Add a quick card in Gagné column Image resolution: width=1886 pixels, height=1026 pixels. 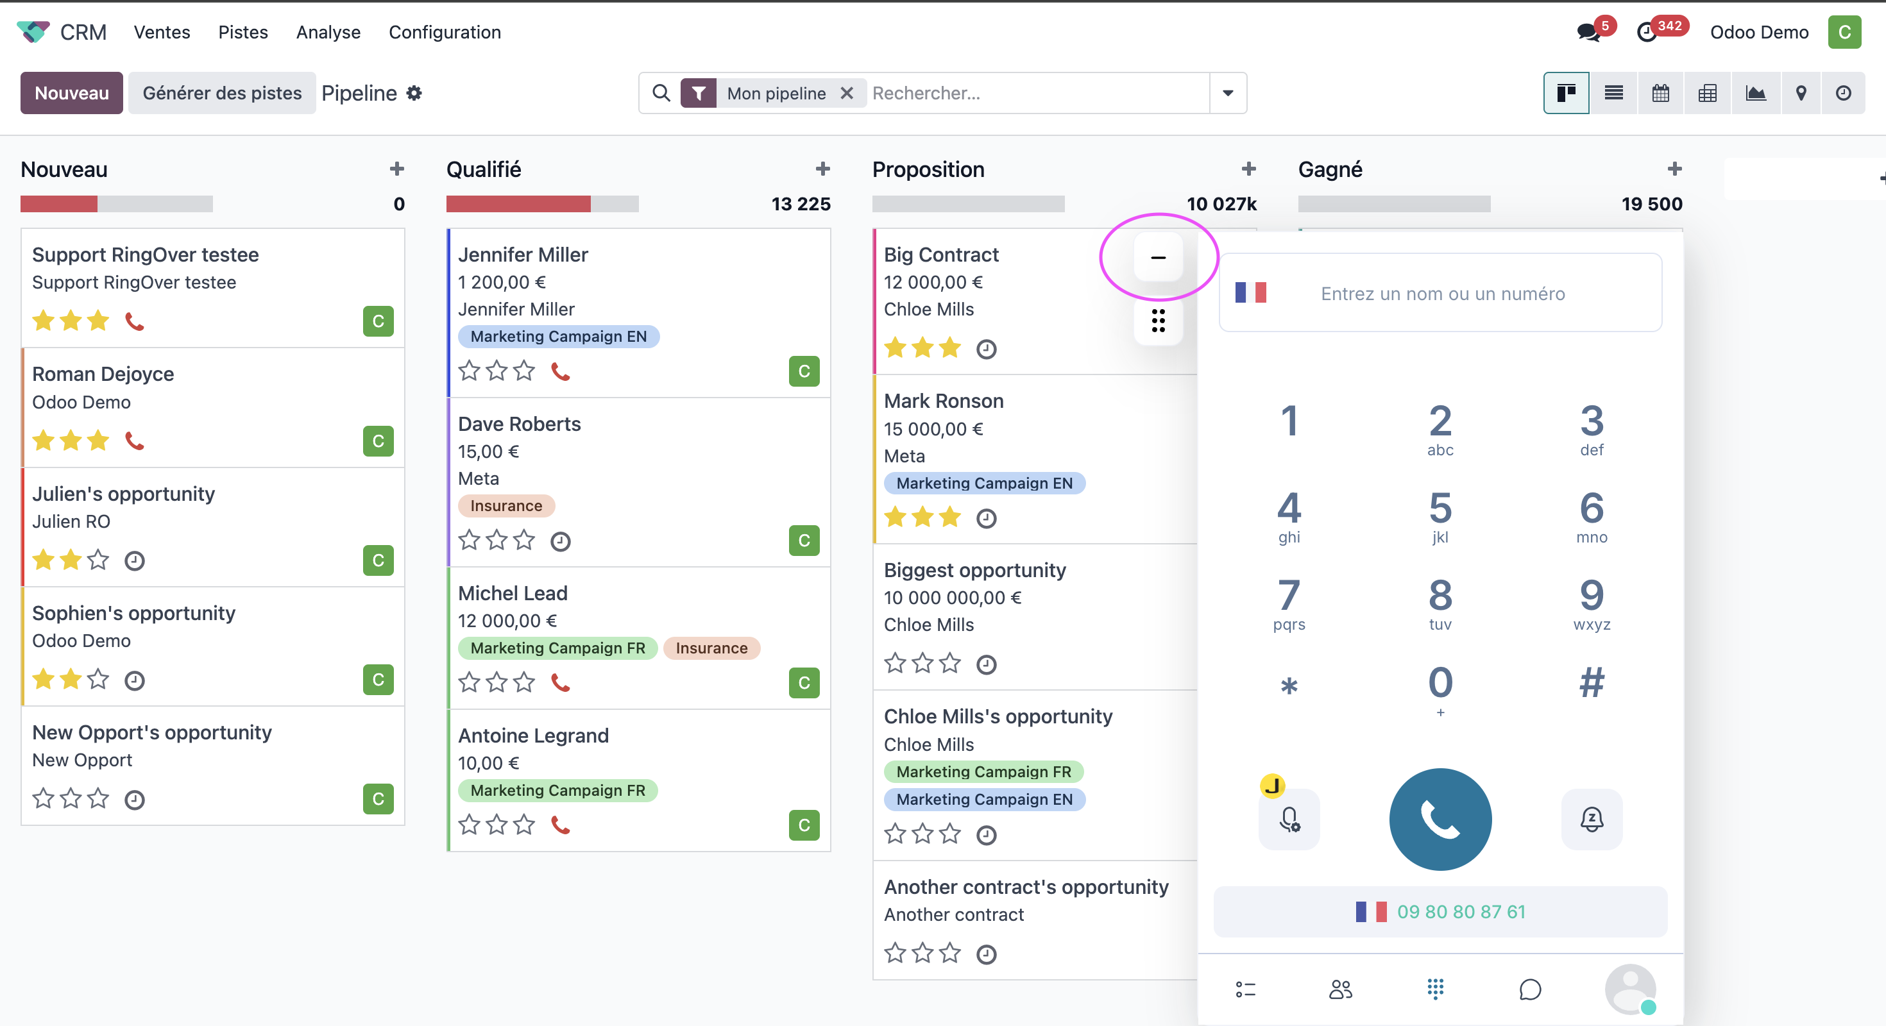point(1674,169)
